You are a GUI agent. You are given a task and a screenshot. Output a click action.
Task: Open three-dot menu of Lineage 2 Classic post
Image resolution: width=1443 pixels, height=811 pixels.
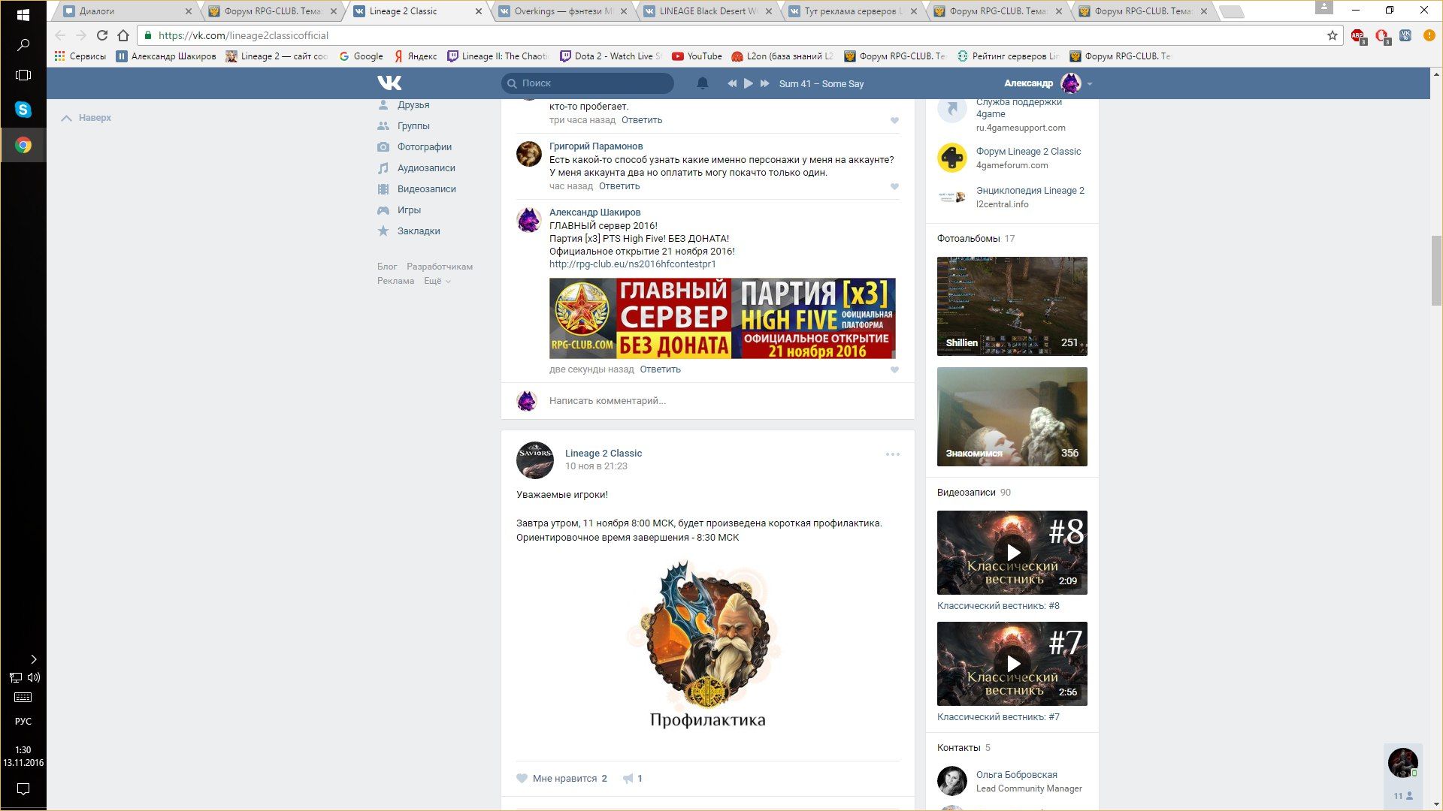pyautogui.click(x=892, y=454)
